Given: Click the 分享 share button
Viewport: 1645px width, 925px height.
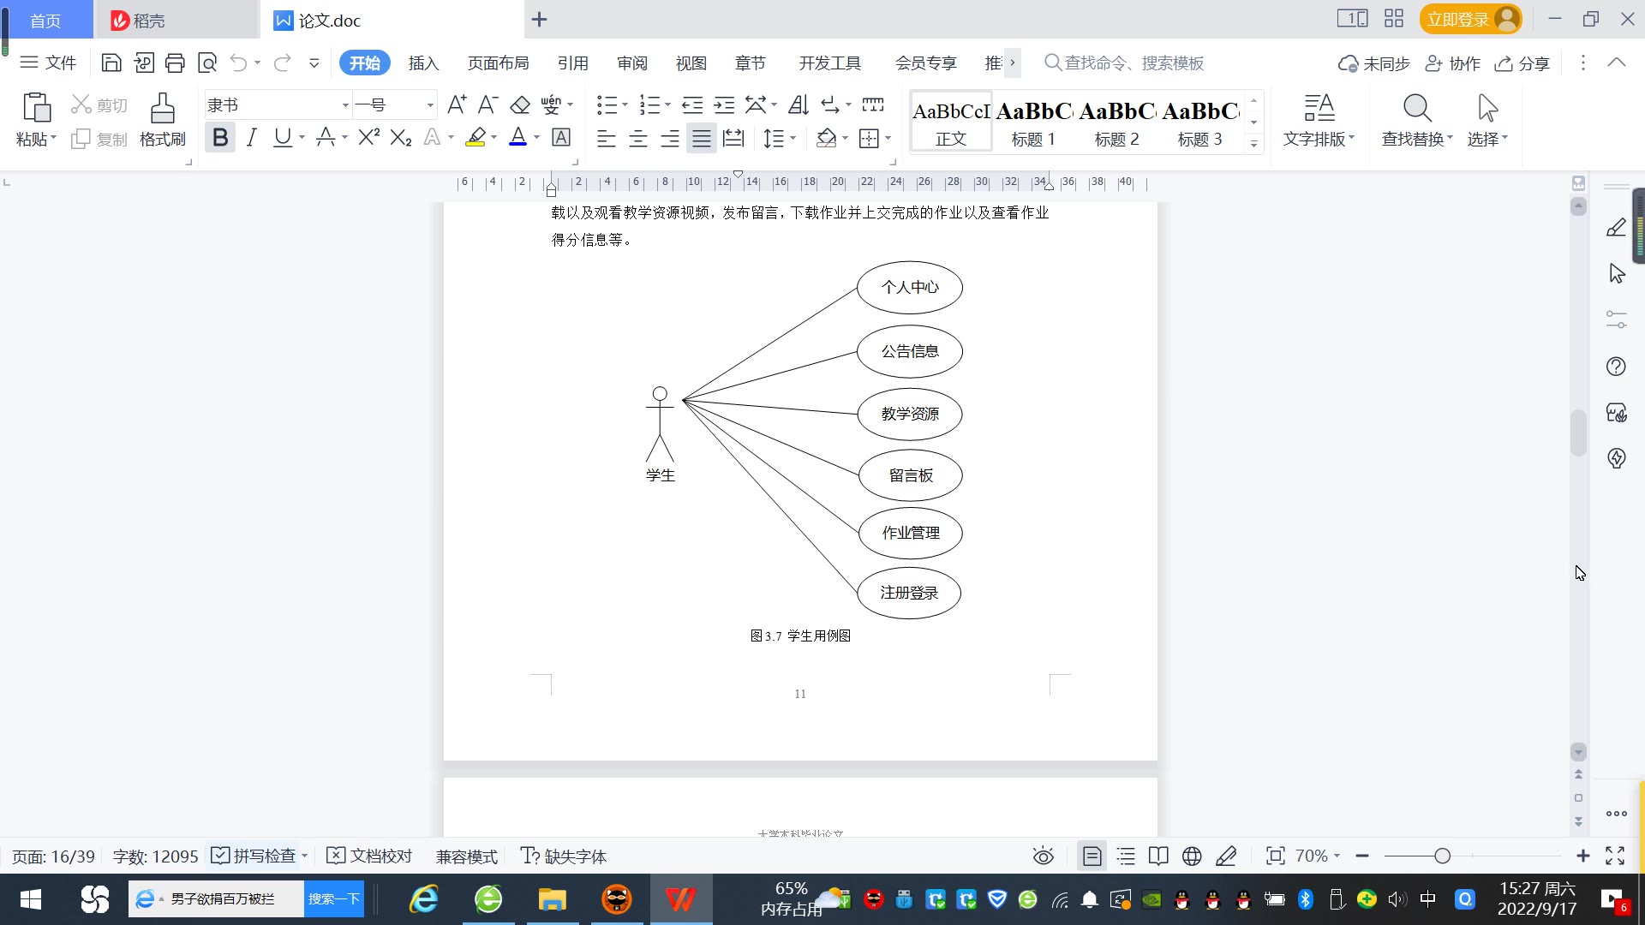Looking at the screenshot, I should 1522,63.
